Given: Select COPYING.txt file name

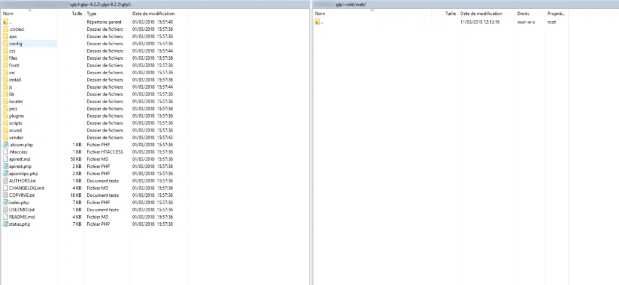Looking at the screenshot, I should [22, 195].
